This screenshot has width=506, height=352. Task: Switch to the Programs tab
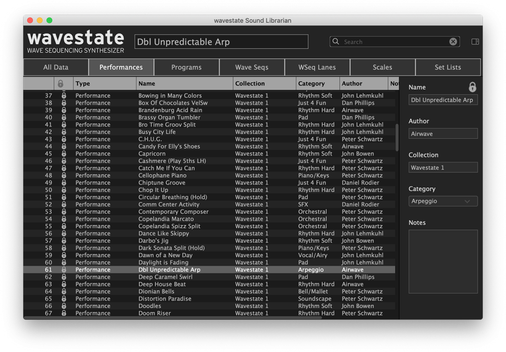pyautogui.click(x=186, y=67)
